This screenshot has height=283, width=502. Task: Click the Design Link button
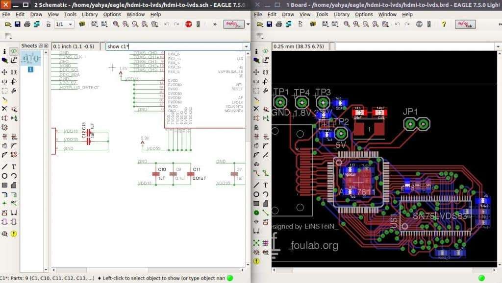click(232, 24)
